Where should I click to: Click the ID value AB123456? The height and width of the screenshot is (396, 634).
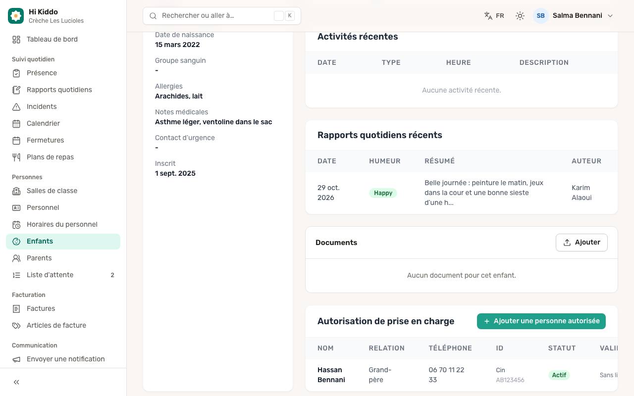[x=510, y=380]
